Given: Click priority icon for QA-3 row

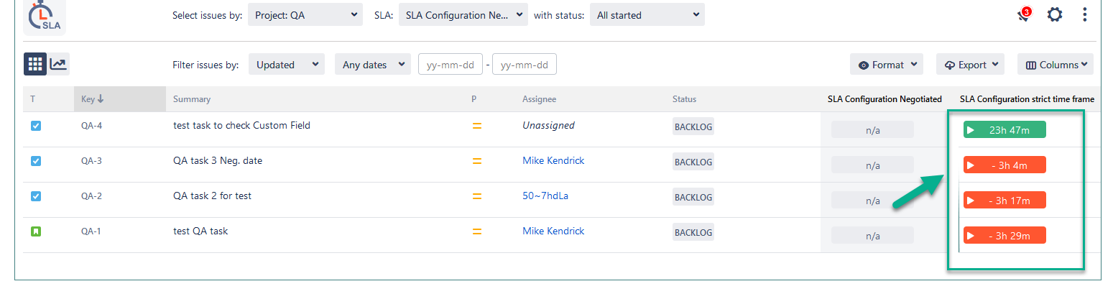Looking at the screenshot, I should click(476, 161).
